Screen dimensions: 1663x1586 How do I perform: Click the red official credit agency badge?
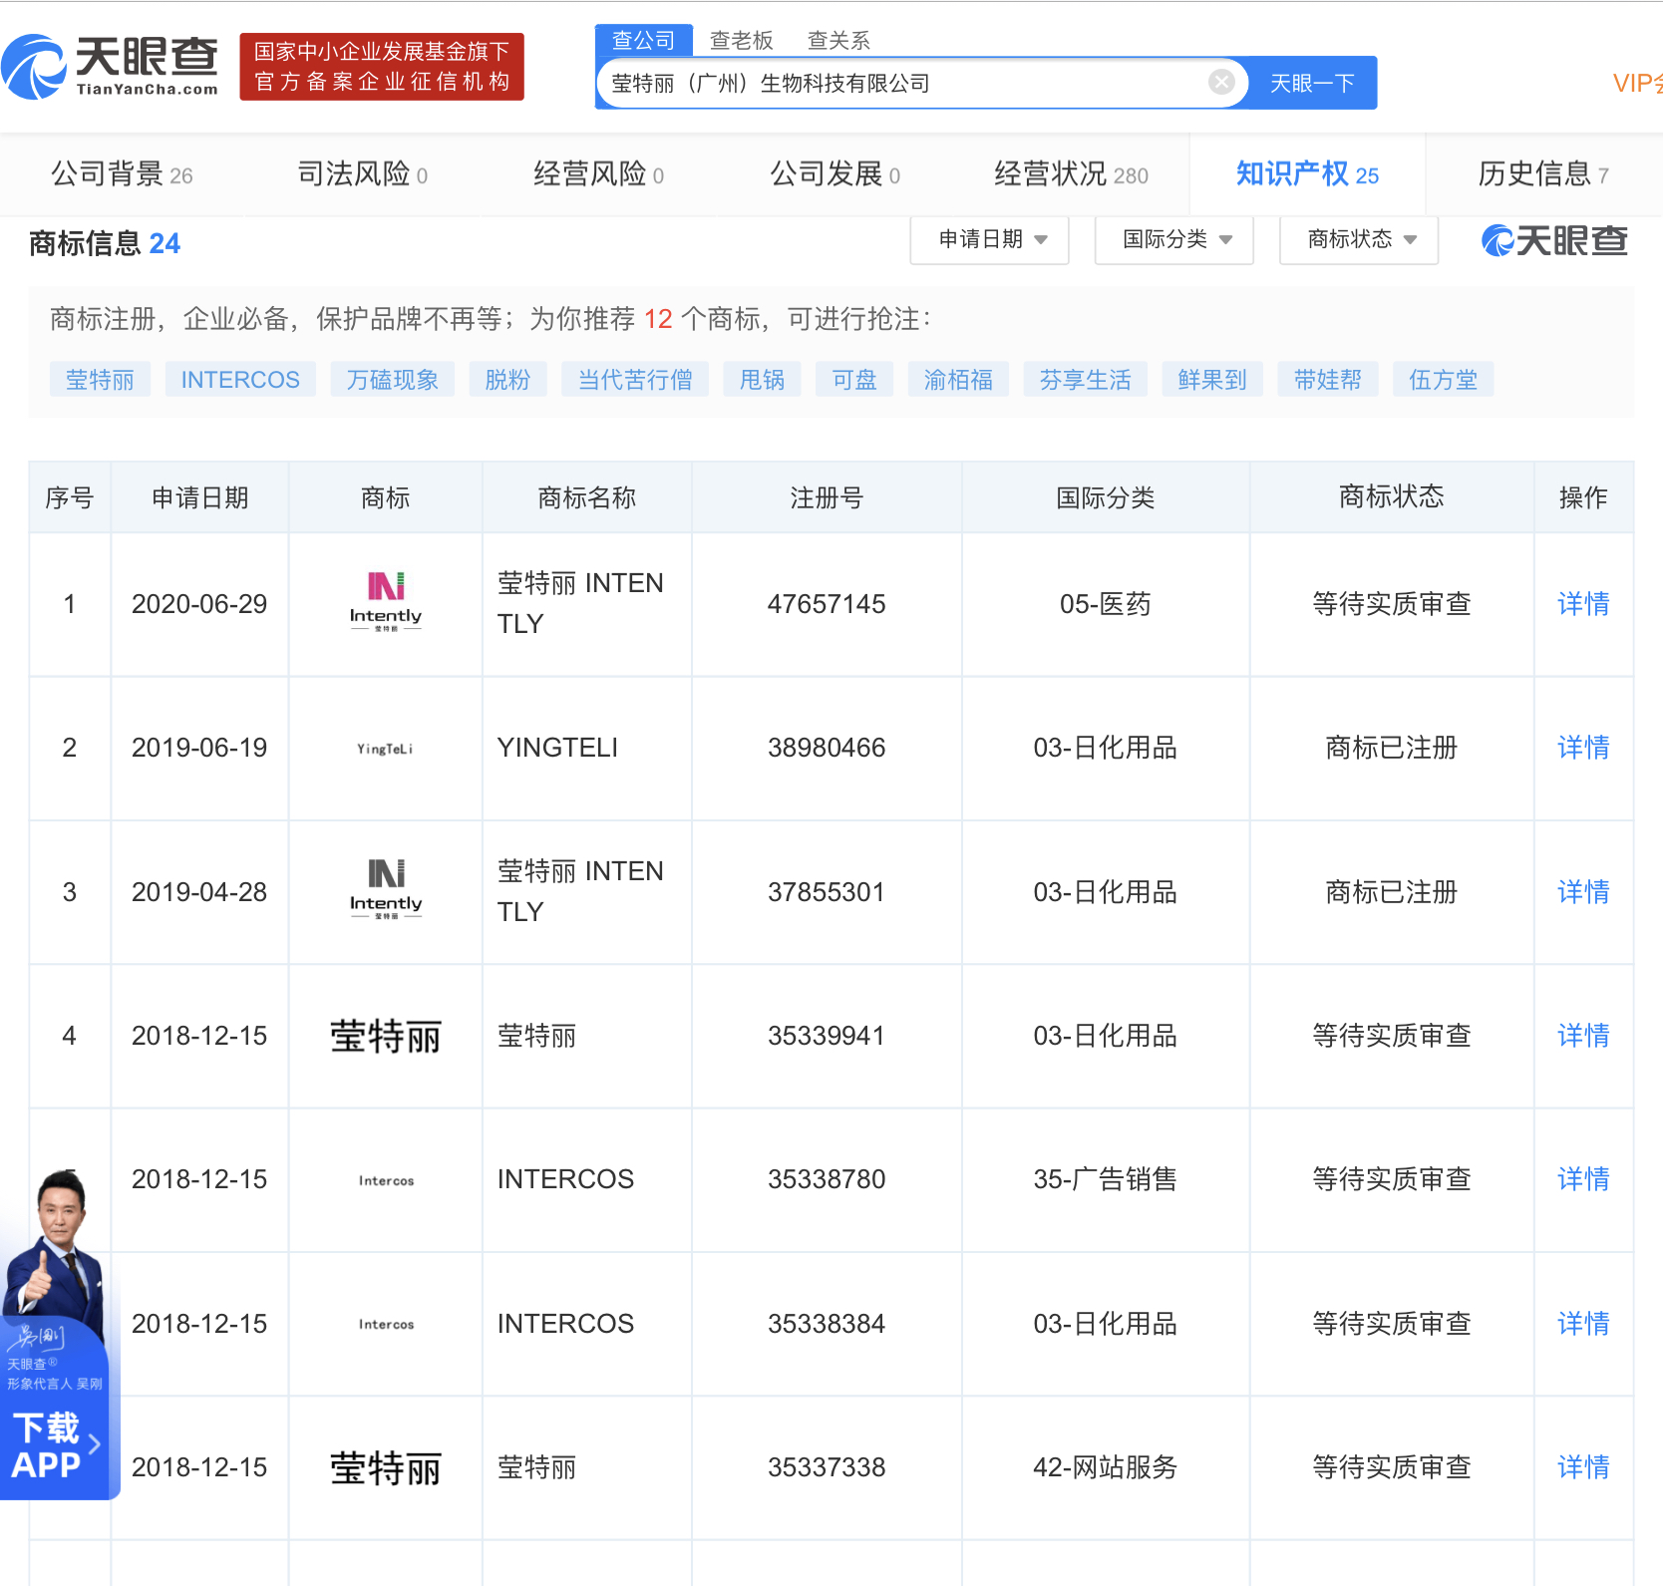pyautogui.click(x=382, y=67)
